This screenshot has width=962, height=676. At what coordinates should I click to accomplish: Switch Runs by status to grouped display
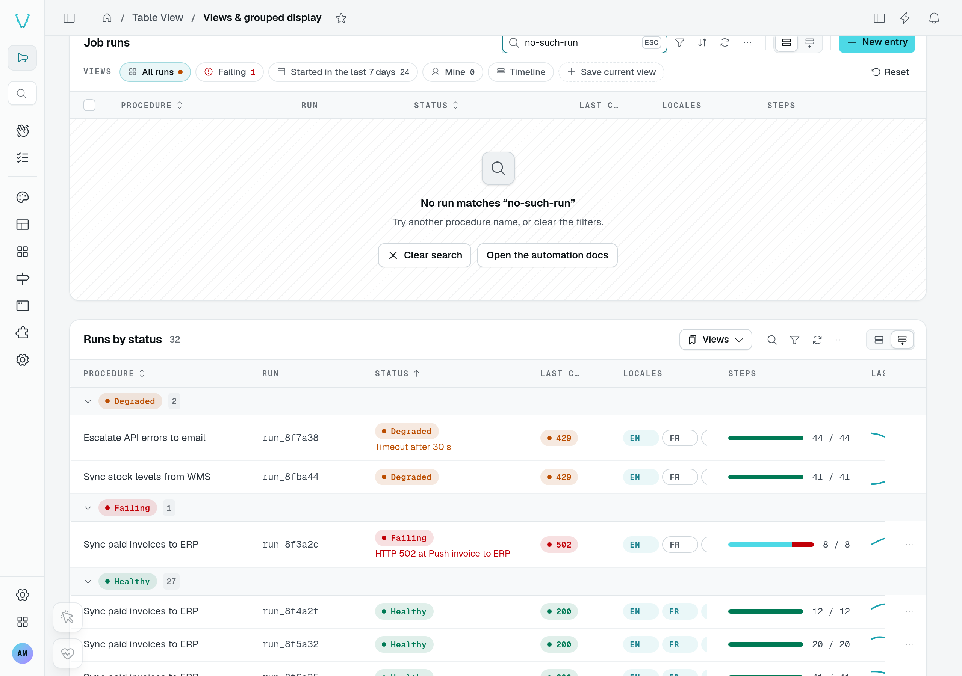point(902,340)
